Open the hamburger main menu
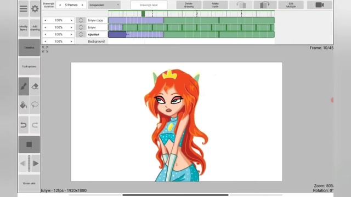 24,9
